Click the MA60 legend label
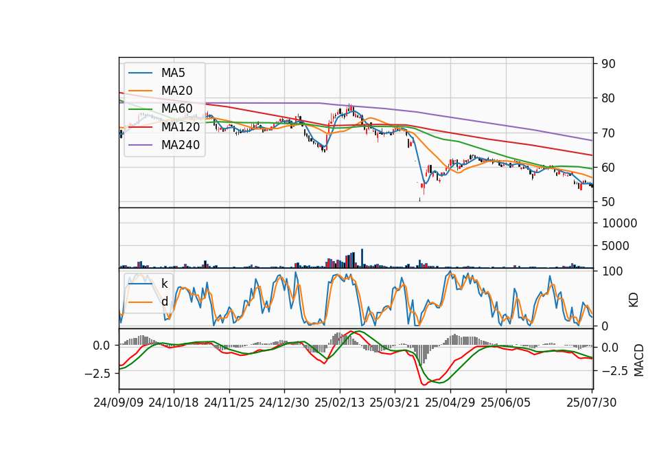The image size is (659, 474). pyautogui.click(x=176, y=109)
